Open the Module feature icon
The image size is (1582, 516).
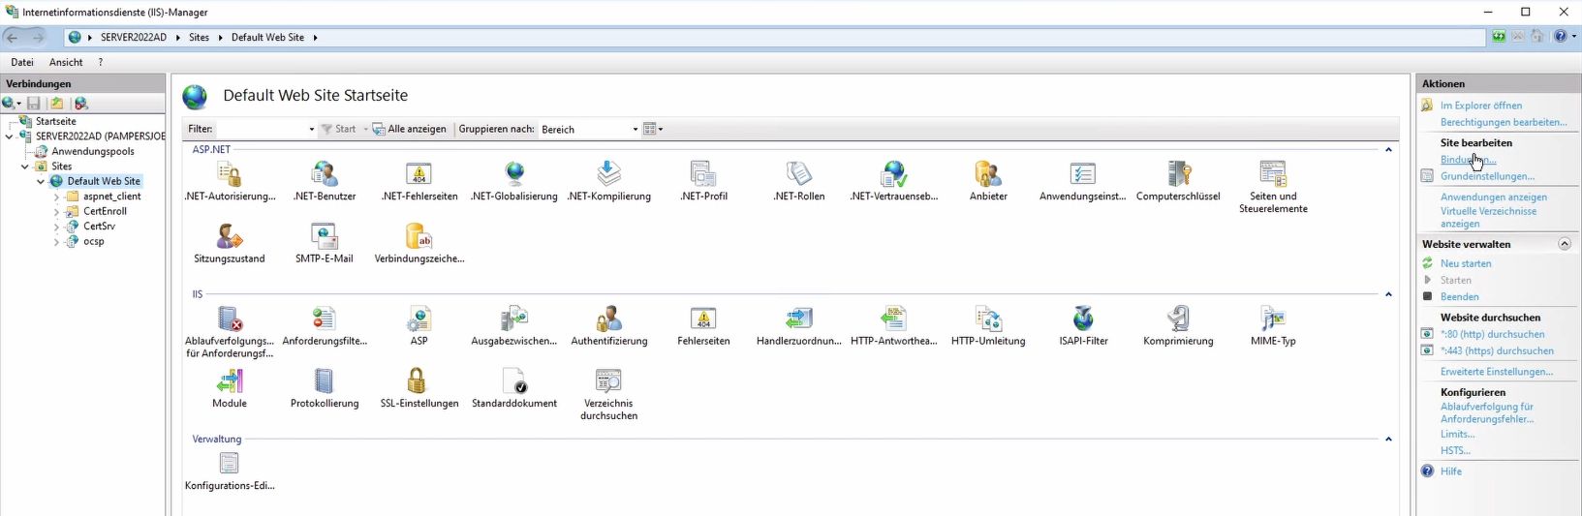click(230, 381)
